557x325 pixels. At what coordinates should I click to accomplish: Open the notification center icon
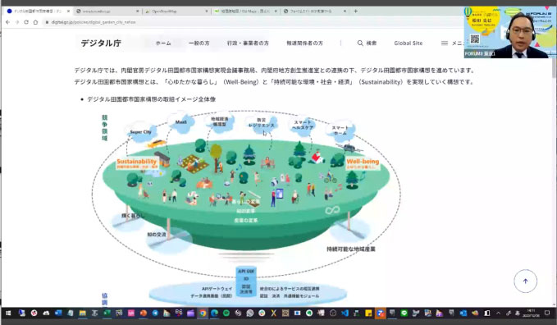click(547, 313)
